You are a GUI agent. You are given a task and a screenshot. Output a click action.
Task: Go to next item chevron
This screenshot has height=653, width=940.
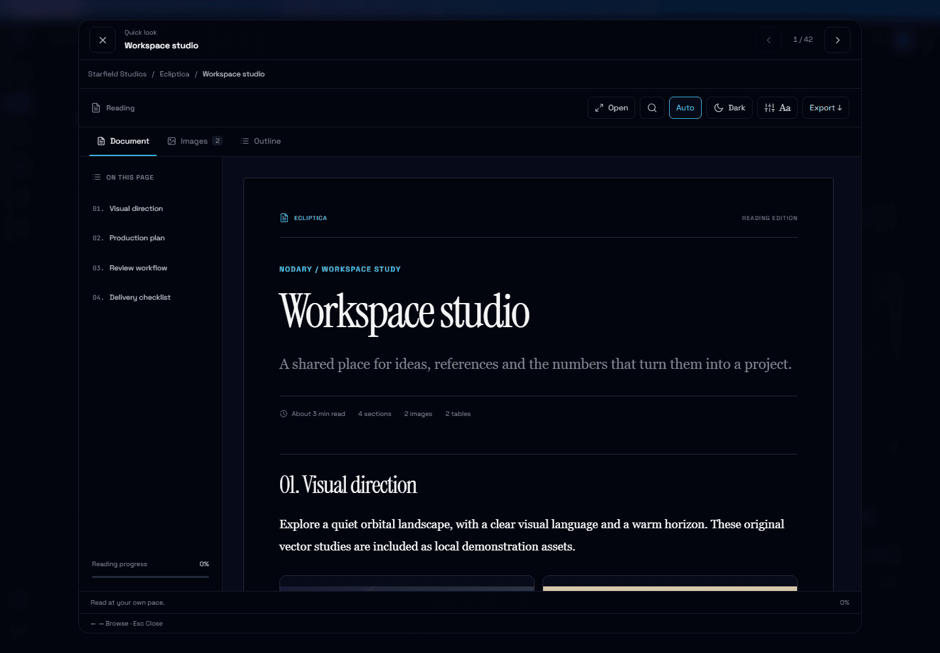click(838, 40)
